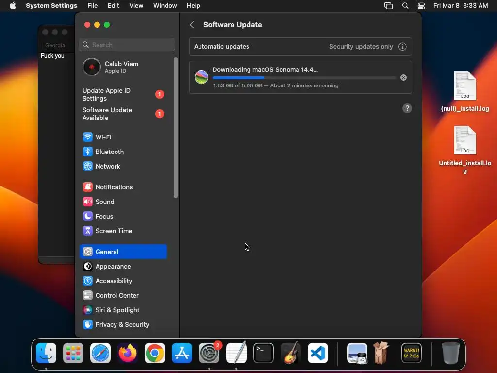Open TextEdit from the Dock
The height and width of the screenshot is (373, 497).
[236, 353]
